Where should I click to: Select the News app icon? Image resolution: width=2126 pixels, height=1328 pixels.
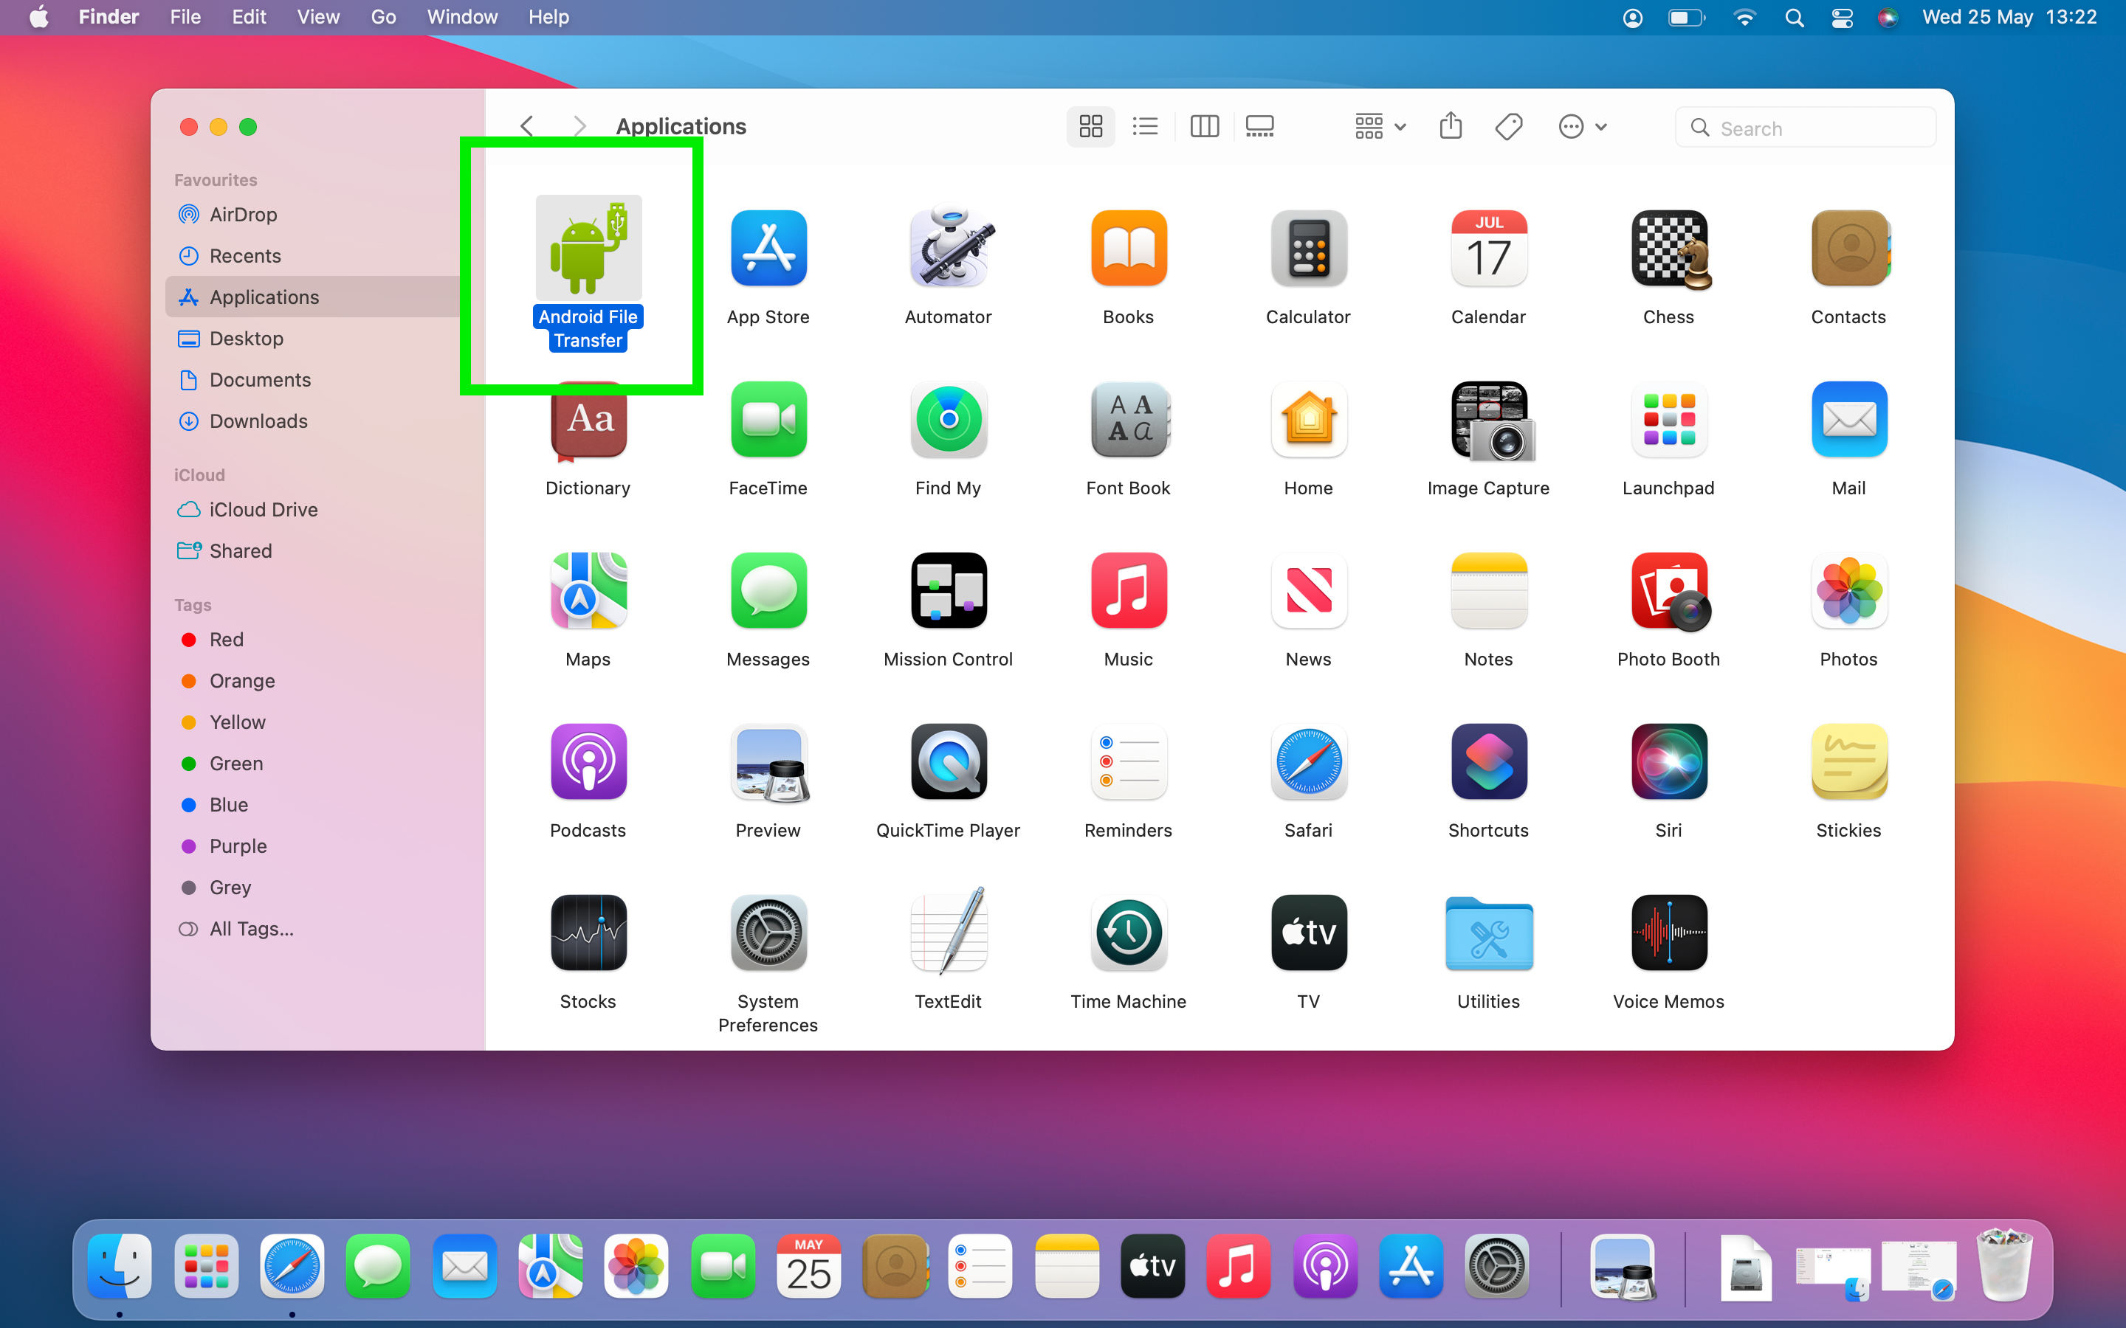pyautogui.click(x=1309, y=591)
